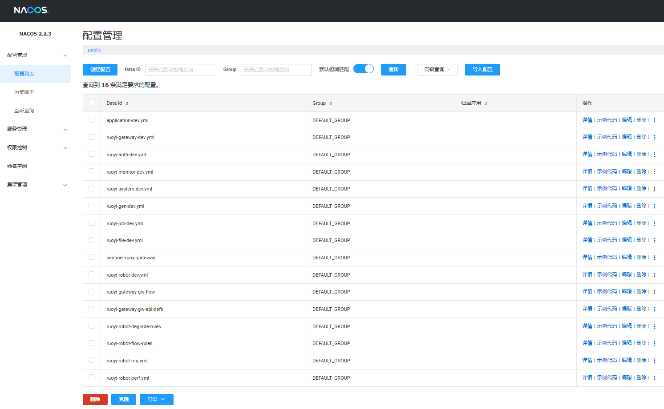Open more actions for ruoyi-robot-perf.yml row
Screen dimensions: 664x409
(655, 378)
